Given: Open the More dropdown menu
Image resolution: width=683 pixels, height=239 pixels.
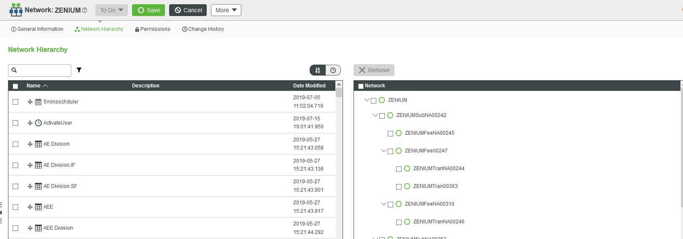Looking at the screenshot, I should click(226, 10).
